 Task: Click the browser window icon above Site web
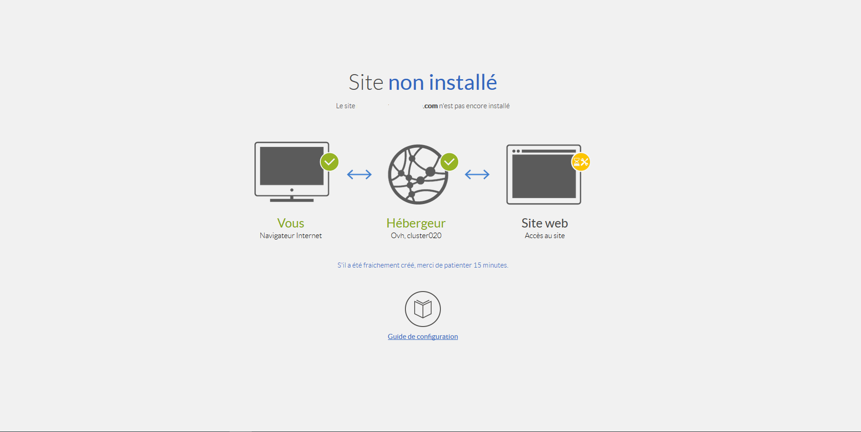(x=543, y=175)
